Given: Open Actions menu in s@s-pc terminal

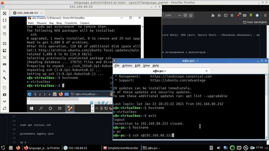Looking at the screenshot, I should click(127, 65).
